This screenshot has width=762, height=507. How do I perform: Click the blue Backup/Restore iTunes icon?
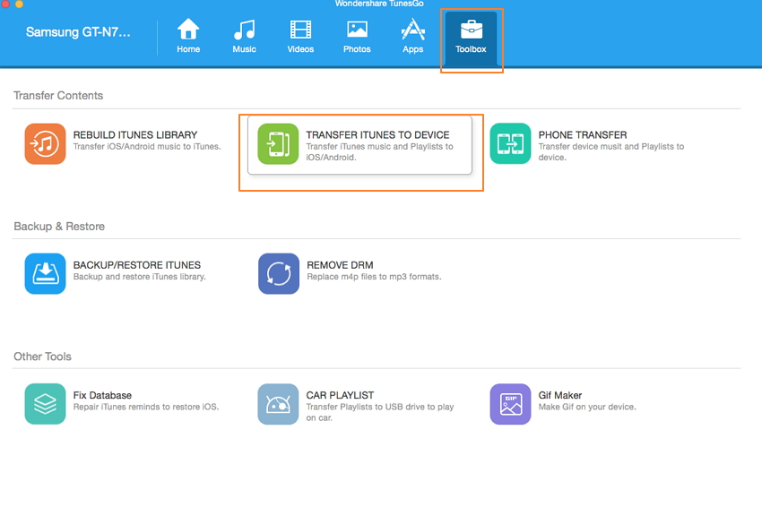coord(45,274)
